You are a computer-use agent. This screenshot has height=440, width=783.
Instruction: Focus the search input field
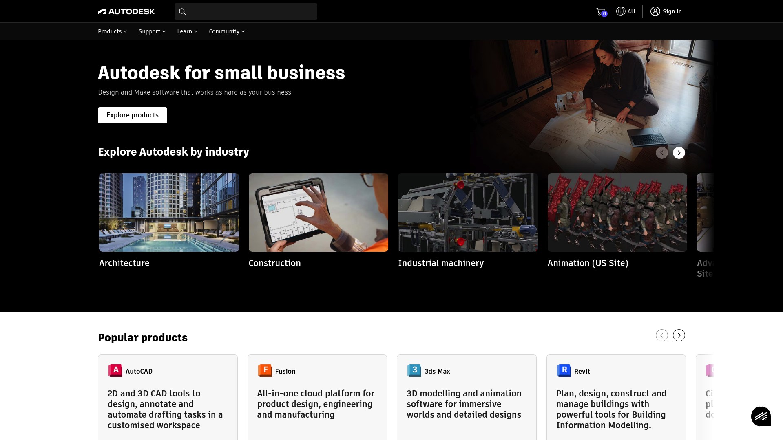246,11
